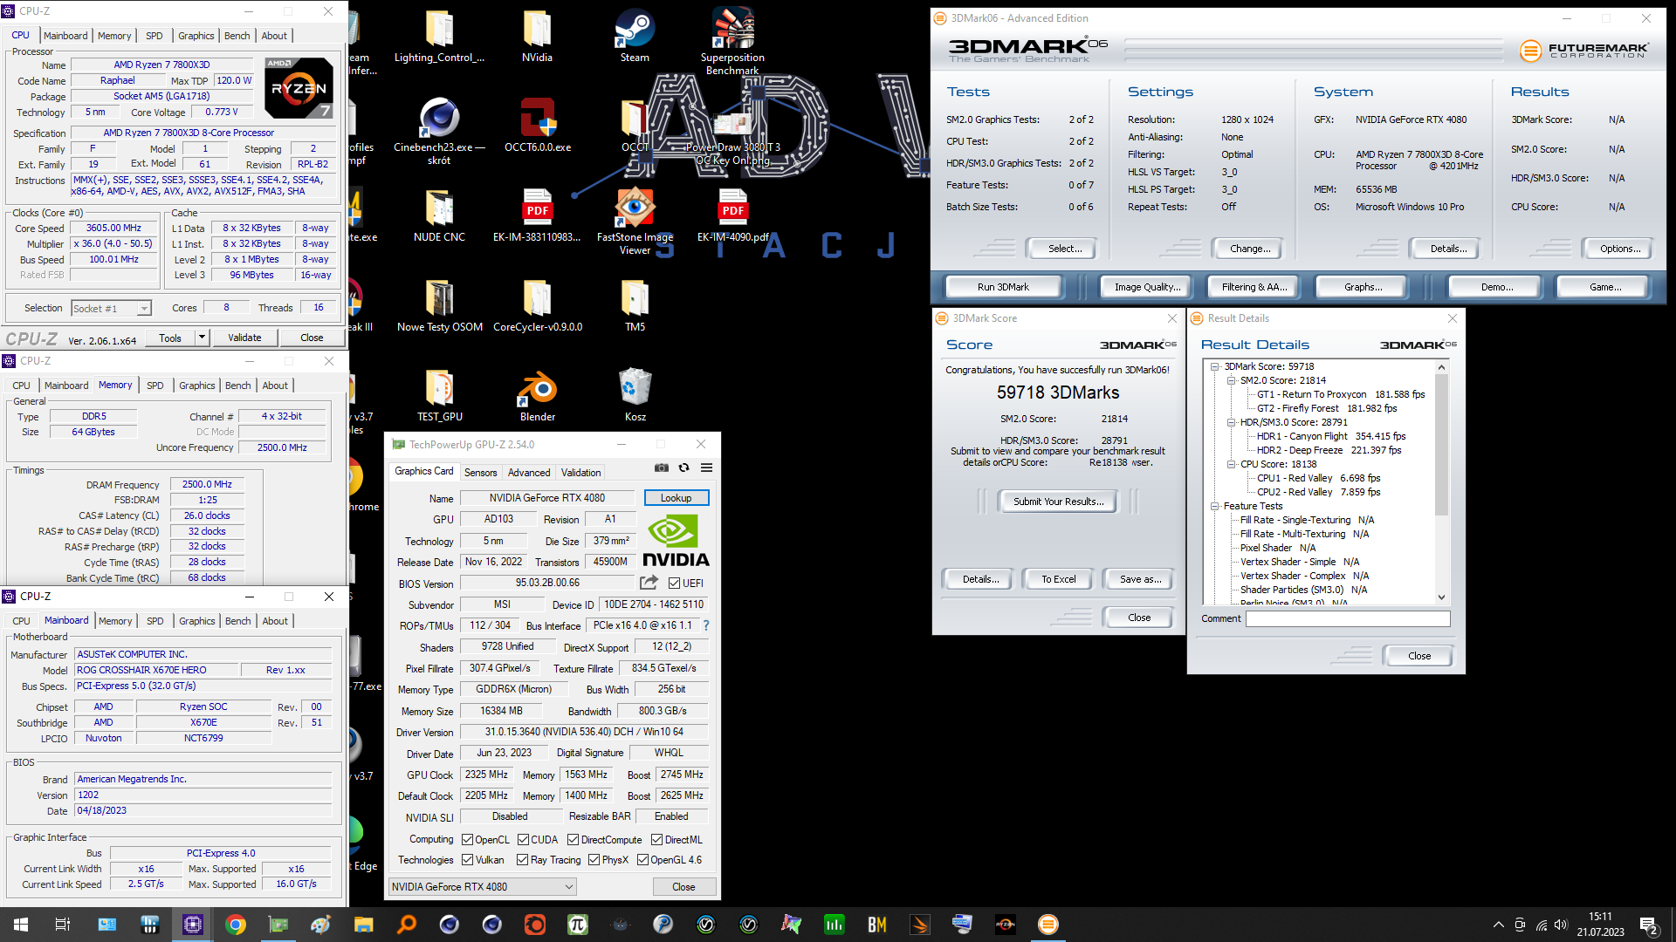The width and height of the screenshot is (1676, 942).
Task: Take GPU-Z screenshot with camera icon
Action: click(662, 468)
